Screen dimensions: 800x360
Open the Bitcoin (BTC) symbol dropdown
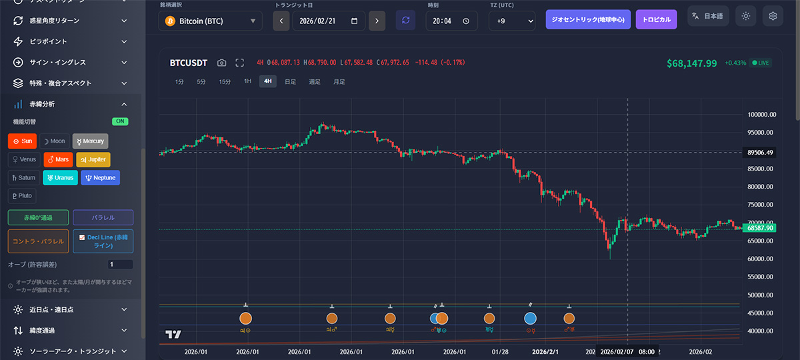click(210, 21)
